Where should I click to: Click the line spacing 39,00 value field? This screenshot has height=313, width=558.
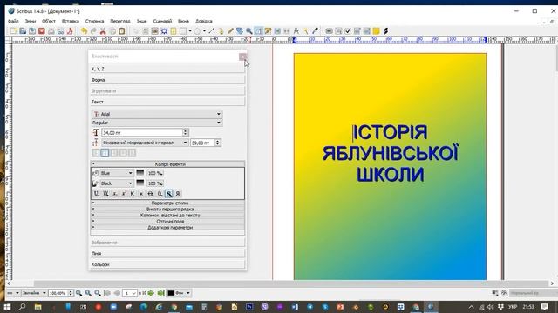(x=203, y=143)
